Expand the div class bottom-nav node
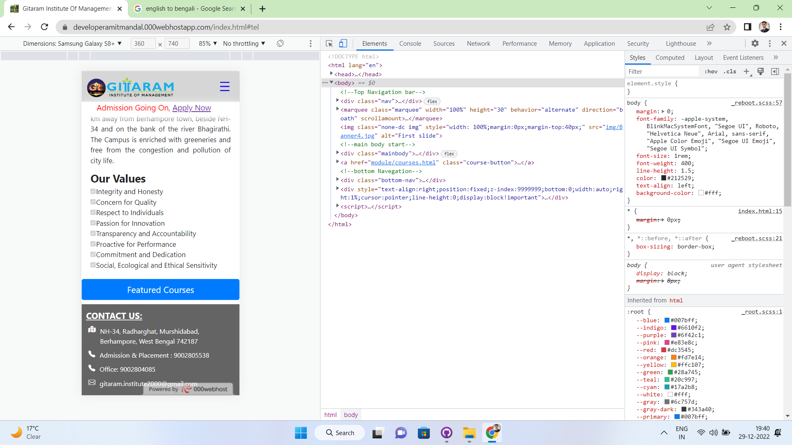The image size is (792, 445). pyautogui.click(x=337, y=180)
